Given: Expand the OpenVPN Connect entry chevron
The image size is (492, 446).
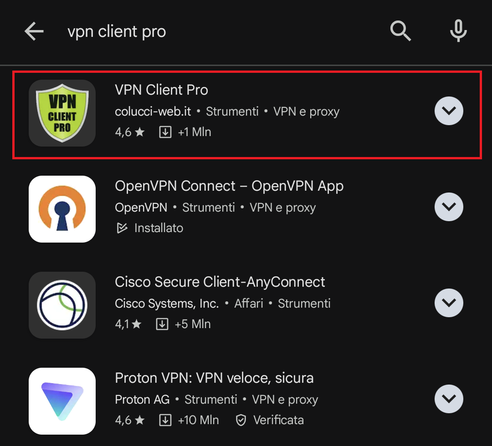Looking at the screenshot, I should (x=449, y=207).
